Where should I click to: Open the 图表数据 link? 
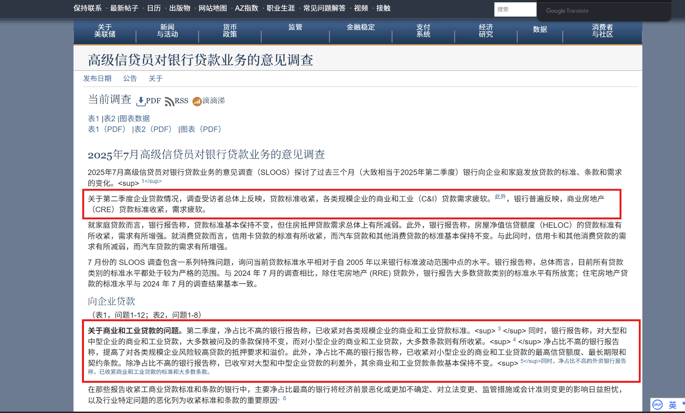(x=135, y=119)
